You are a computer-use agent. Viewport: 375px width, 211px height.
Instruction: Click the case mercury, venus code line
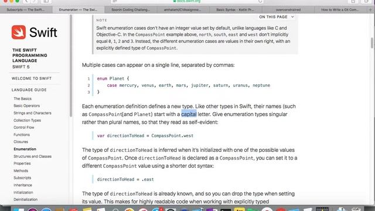point(188,86)
